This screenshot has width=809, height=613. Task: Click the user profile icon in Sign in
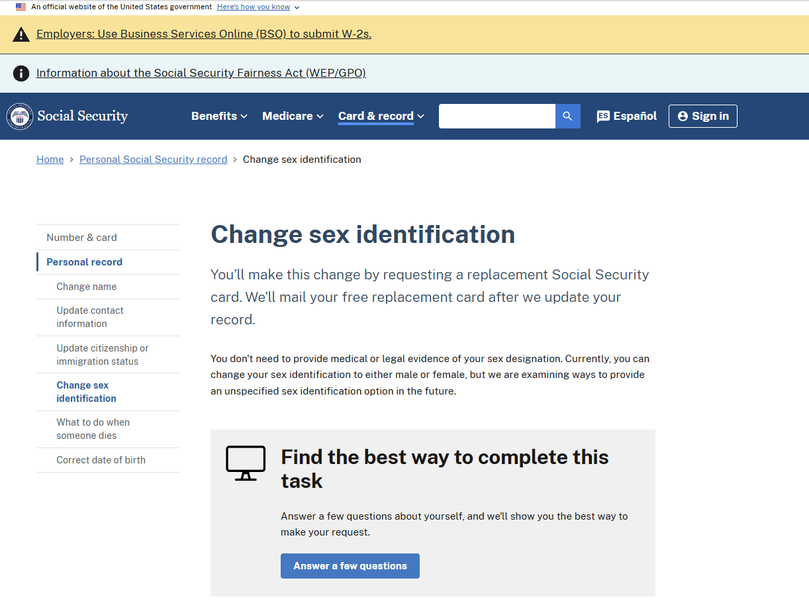click(683, 117)
